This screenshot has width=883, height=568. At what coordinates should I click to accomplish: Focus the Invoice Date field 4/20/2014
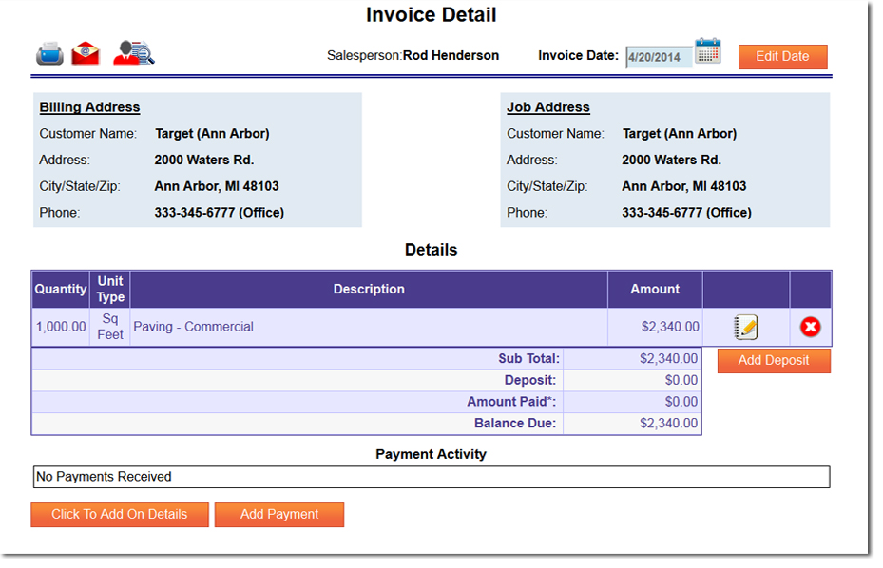pyautogui.click(x=659, y=57)
